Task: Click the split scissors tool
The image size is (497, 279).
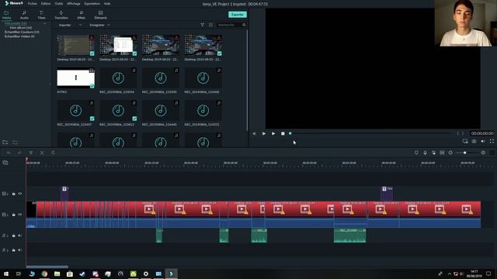Action: click(42, 153)
